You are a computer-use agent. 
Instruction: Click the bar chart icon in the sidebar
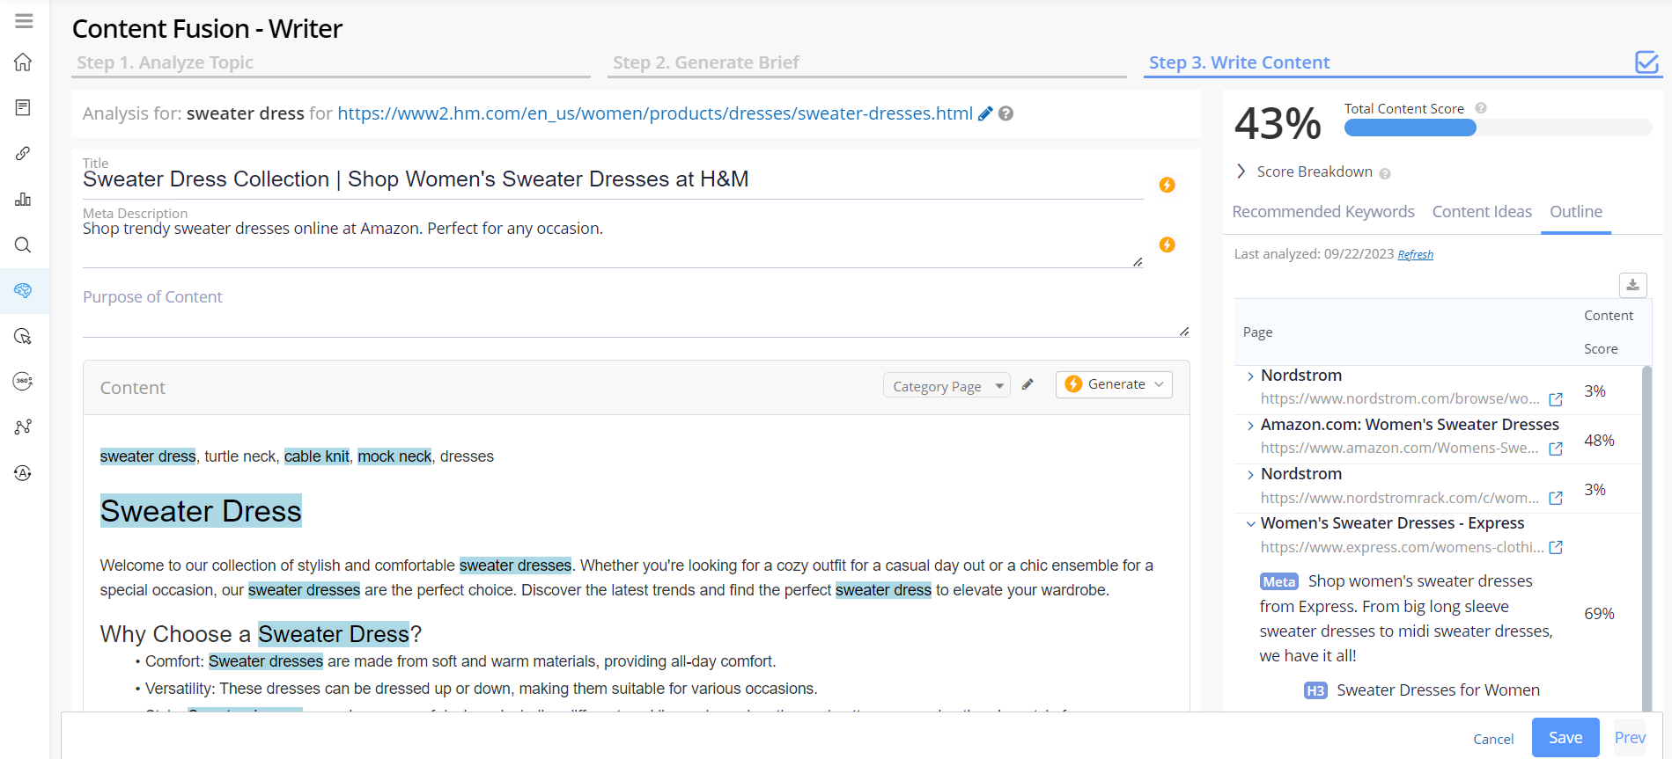pyautogui.click(x=24, y=200)
